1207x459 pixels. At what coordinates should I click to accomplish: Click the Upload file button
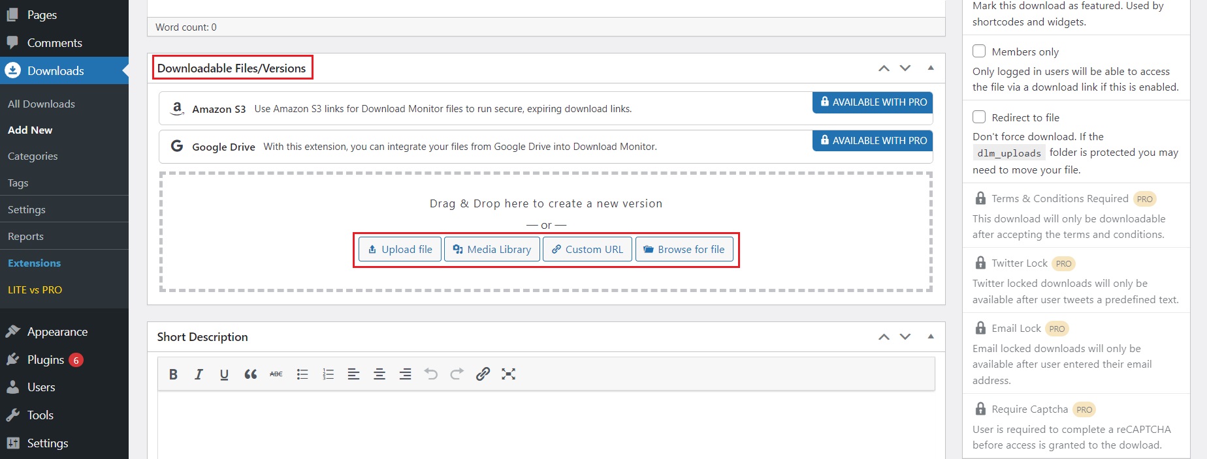point(400,249)
